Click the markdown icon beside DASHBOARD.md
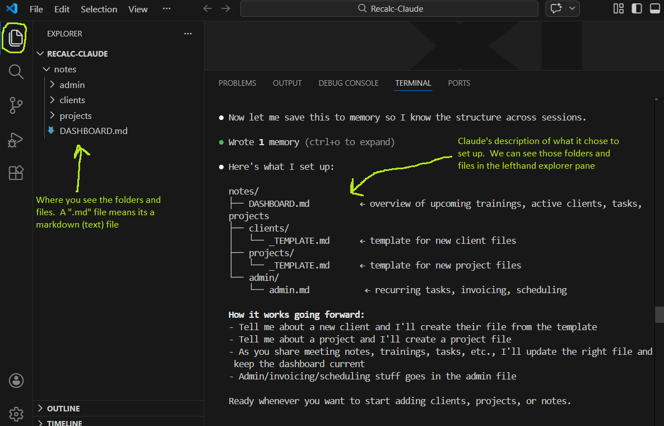The width and height of the screenshot is (664, 426). [x=51, y=131]
